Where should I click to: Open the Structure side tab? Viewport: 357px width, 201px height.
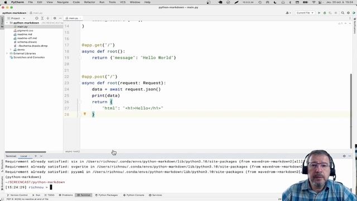point(2,166)
